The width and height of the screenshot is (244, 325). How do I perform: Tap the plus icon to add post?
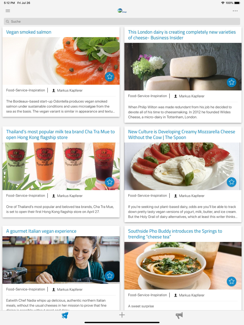pos(122,315)
